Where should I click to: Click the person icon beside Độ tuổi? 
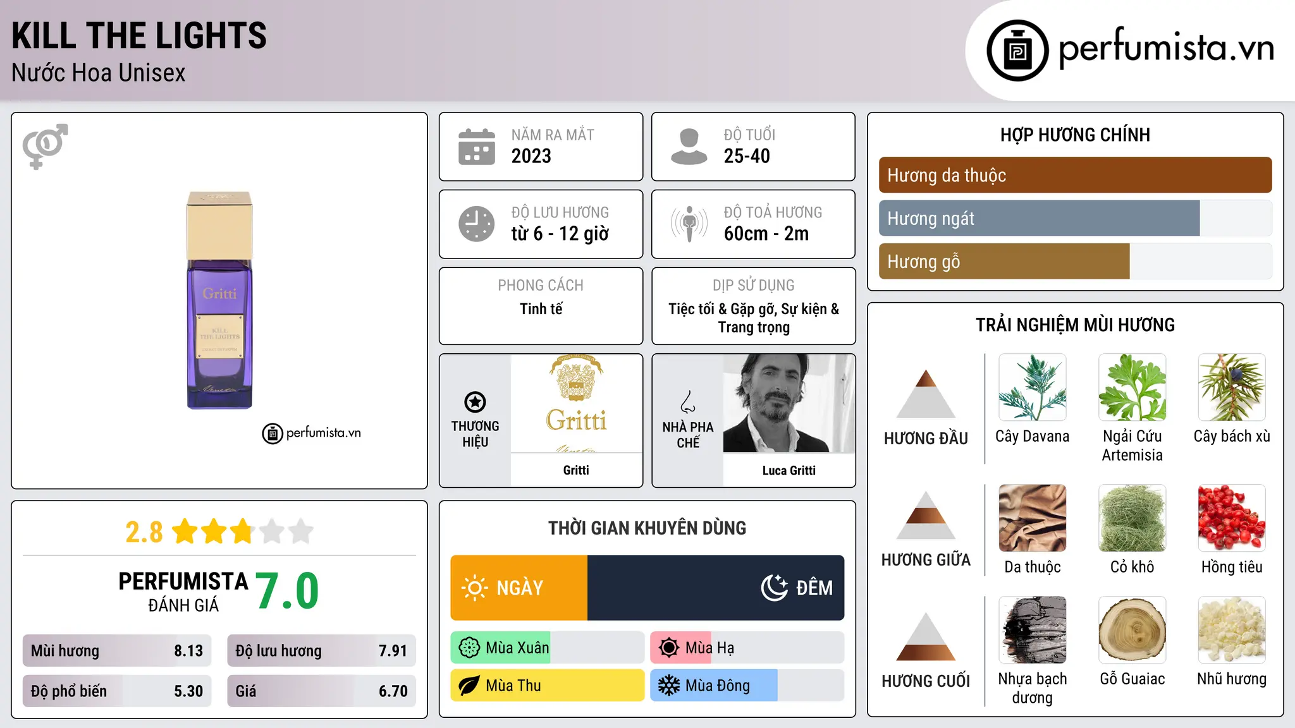click(x=689, y=147)
